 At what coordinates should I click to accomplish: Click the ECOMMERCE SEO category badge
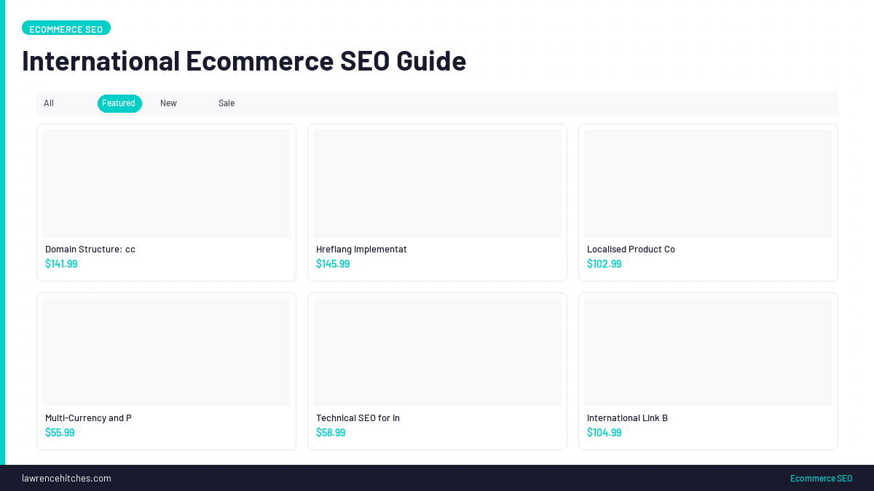(x=66, y=28)
